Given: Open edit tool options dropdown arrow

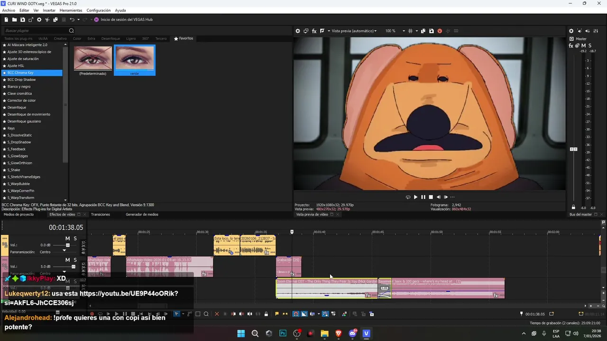Looking at the screenshot, I should point(183,314).
